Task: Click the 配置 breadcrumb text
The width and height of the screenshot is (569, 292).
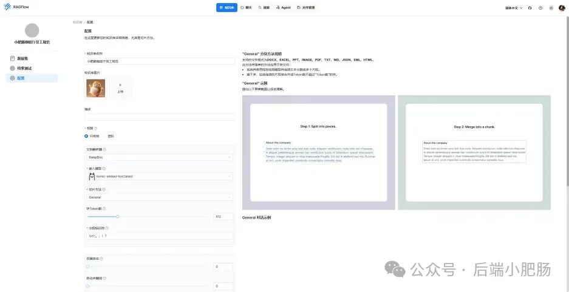Action: tap(90, 22)
